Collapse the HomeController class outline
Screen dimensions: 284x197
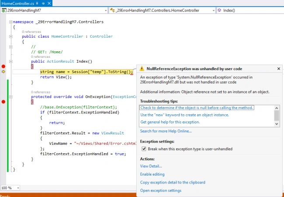(x=10, y=36)
